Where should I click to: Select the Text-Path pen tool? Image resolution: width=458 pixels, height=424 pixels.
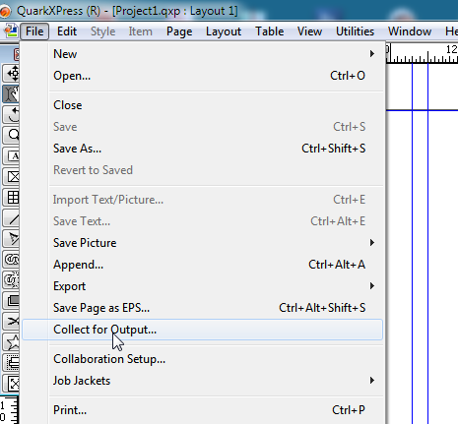click(12, 238)
